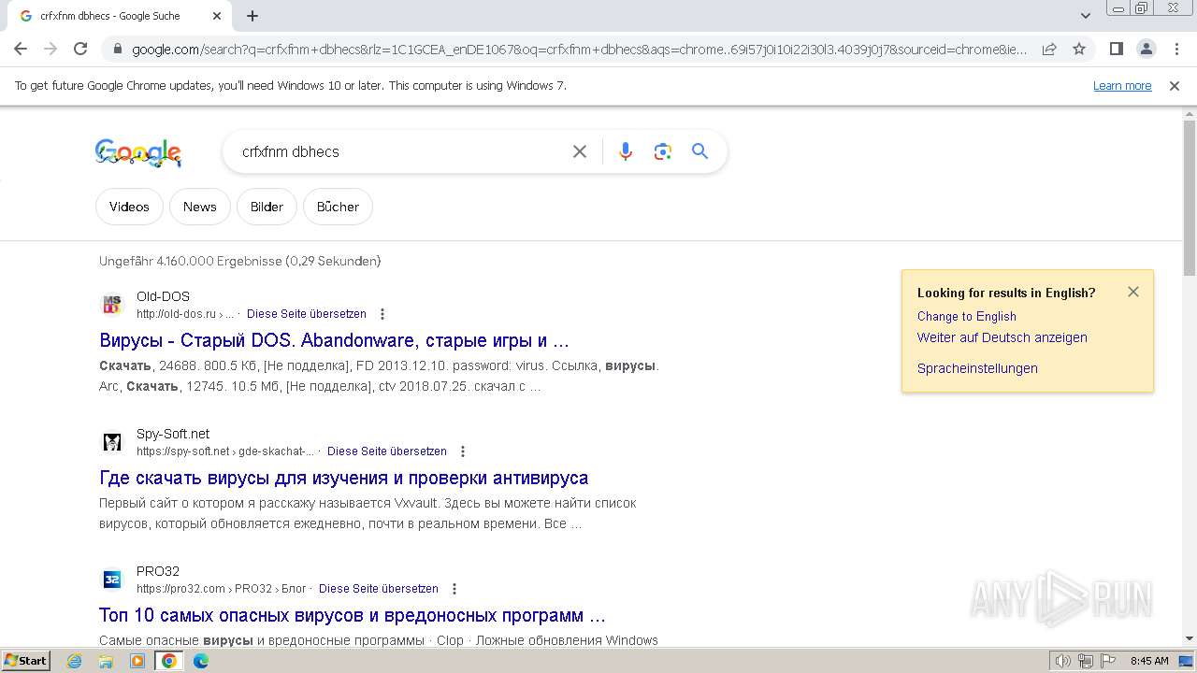Clear the search box text

[x=580, y=151]
